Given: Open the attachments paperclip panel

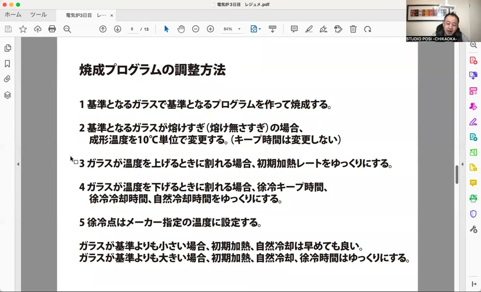Looking at the screenshot, I should coord(8,79).
